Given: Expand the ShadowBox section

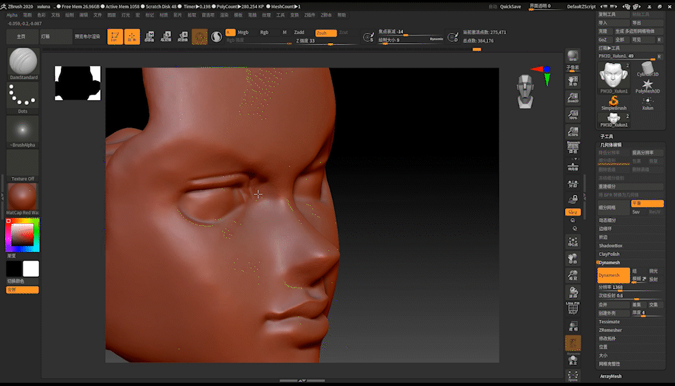Looking at the screenshot, I should coord(611,246).
